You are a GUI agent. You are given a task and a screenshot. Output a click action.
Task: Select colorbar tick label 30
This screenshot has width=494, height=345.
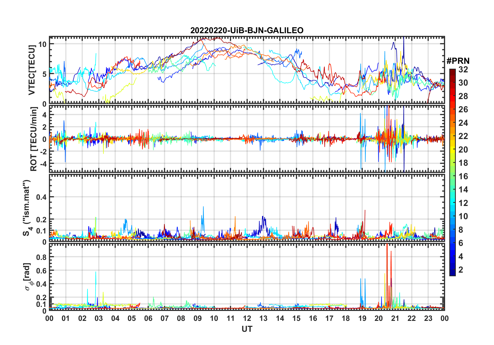coord(463,83)
